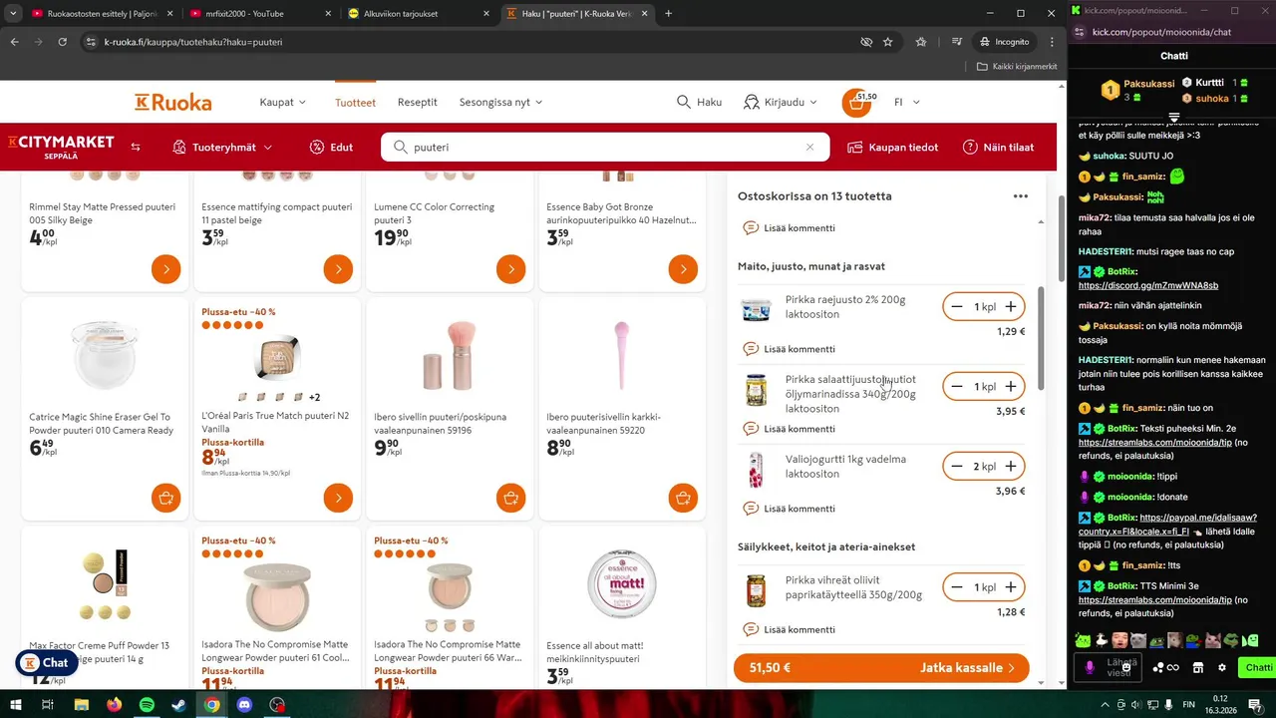
Task: Open File Explorer from the taskbar
Action: (81, 704)
